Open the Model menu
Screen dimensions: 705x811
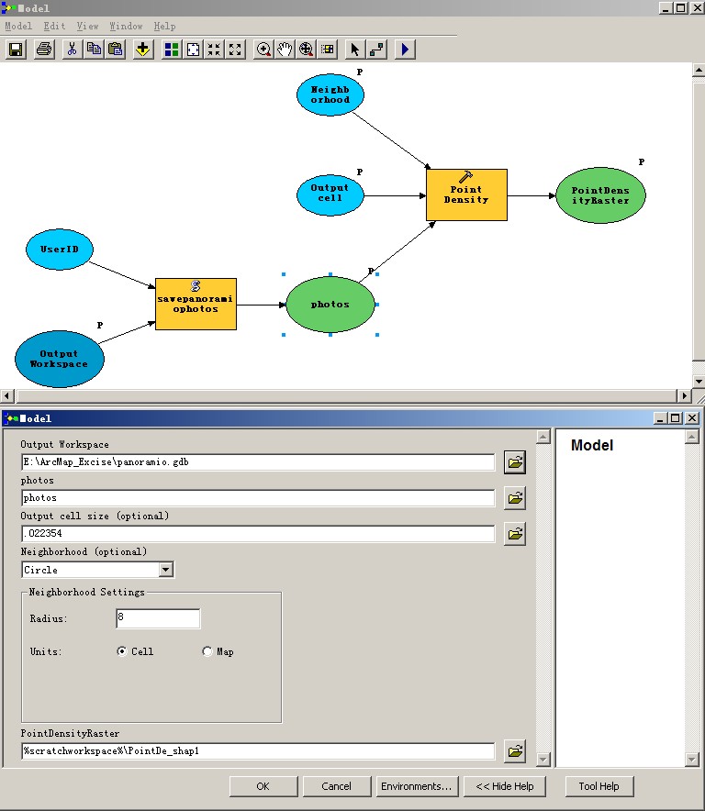(18, 26)
